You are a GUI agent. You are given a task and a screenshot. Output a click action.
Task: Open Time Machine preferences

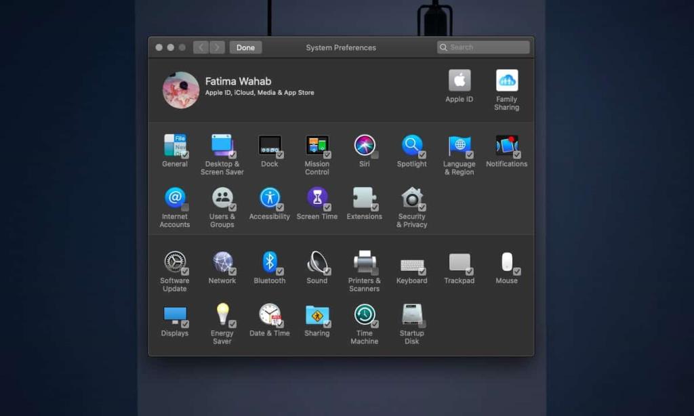click(x=365, y=314)
